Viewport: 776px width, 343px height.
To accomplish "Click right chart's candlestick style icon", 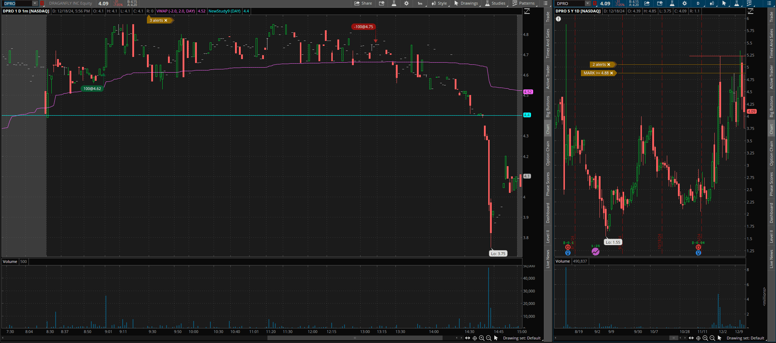I will 712,3.
